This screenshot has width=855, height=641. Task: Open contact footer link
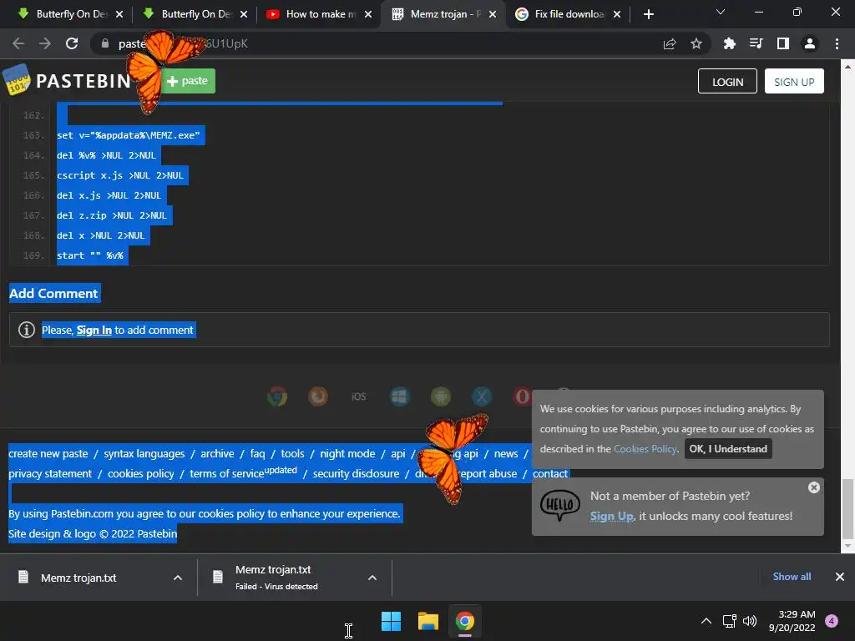tap(549, 474)
